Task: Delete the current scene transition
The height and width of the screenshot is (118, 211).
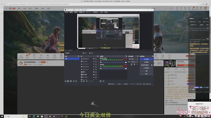Action: (x=134, y=64)
